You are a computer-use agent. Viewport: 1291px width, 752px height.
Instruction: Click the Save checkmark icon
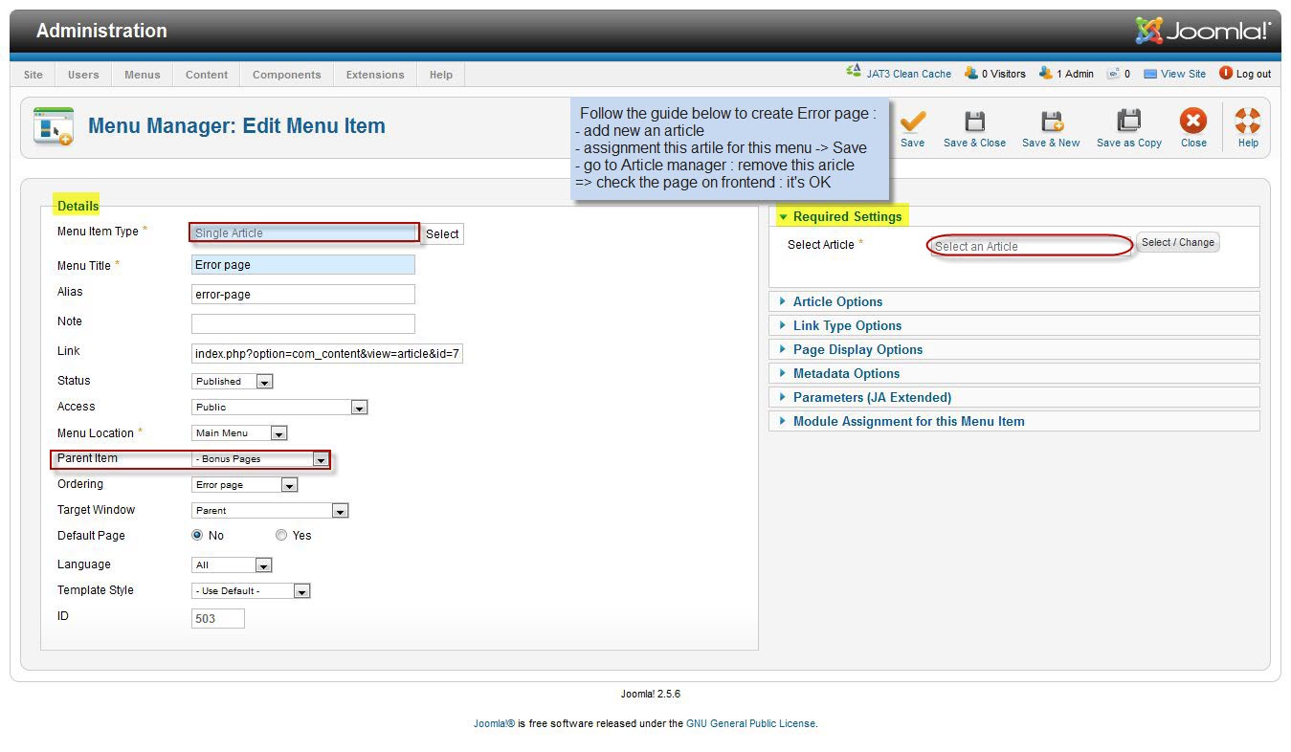click(x=912, y=122)
